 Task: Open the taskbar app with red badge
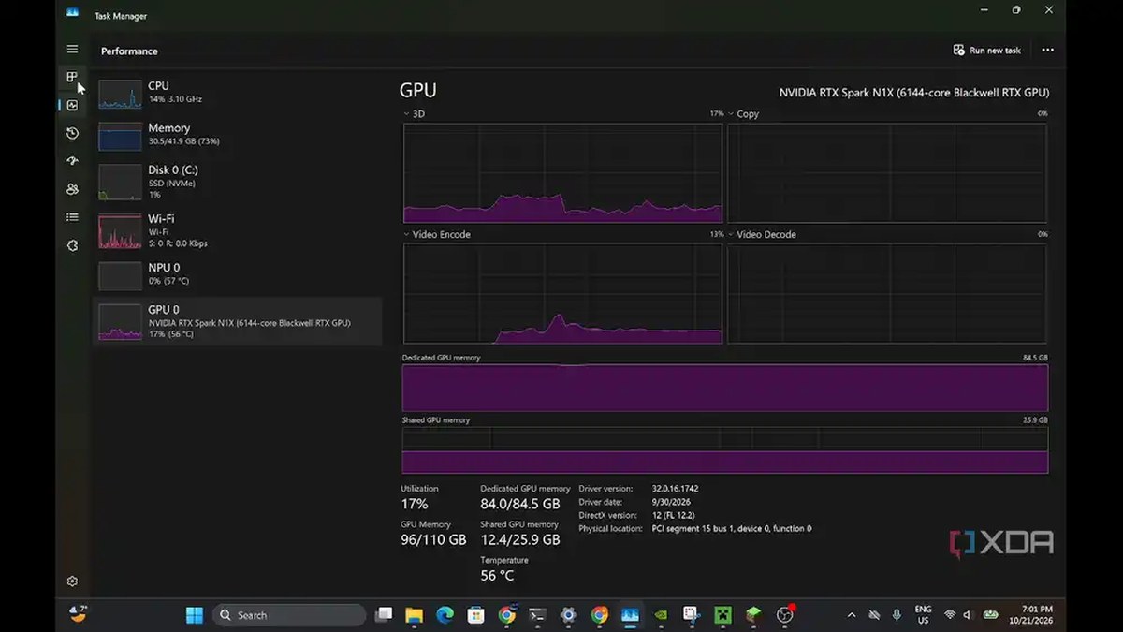click(x=785, y=614)
